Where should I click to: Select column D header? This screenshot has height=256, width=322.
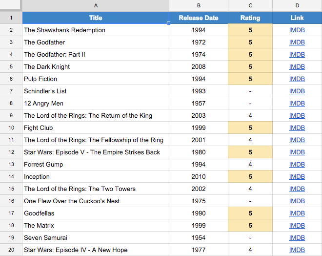coord(297,5)
